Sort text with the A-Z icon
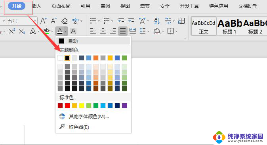 [x=157, y=21]
